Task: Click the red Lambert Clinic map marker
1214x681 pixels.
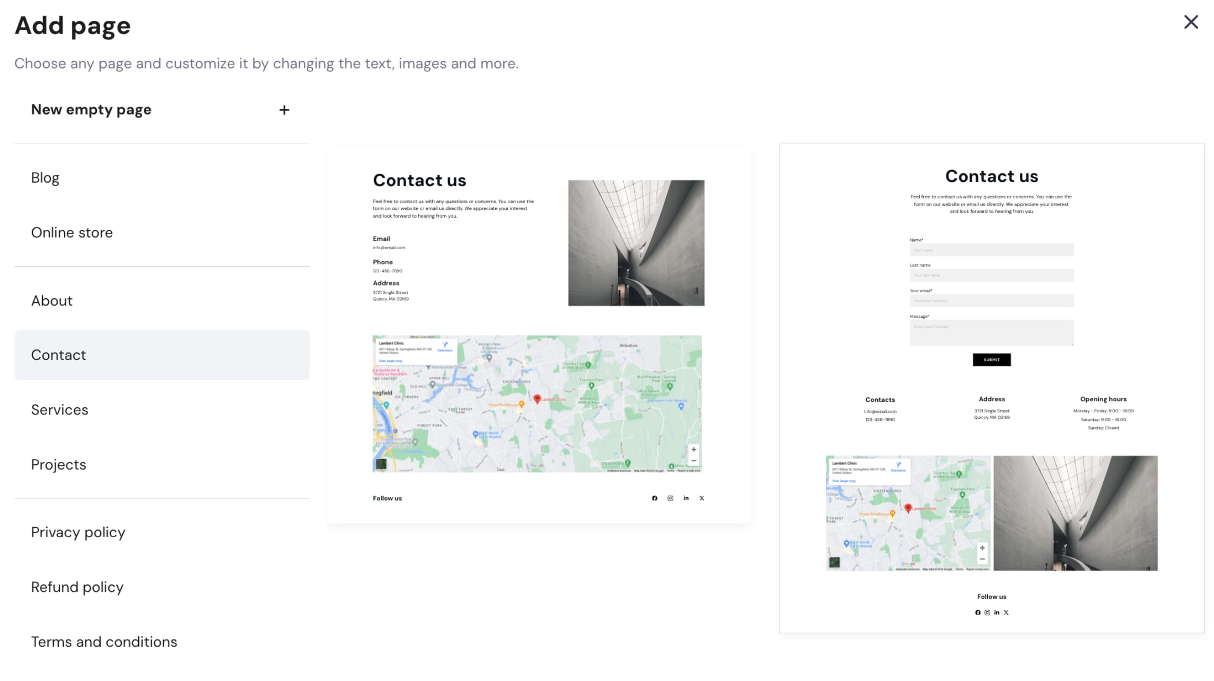Action: coord(538,399)
